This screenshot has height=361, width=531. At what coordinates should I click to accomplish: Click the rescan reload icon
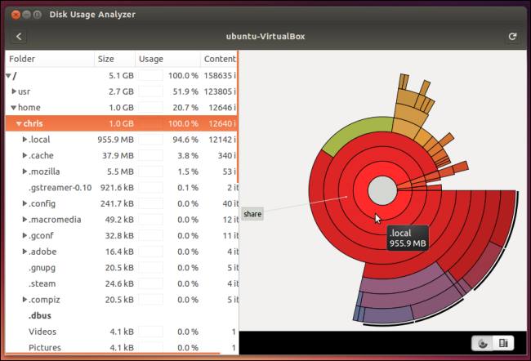(512, 37)
